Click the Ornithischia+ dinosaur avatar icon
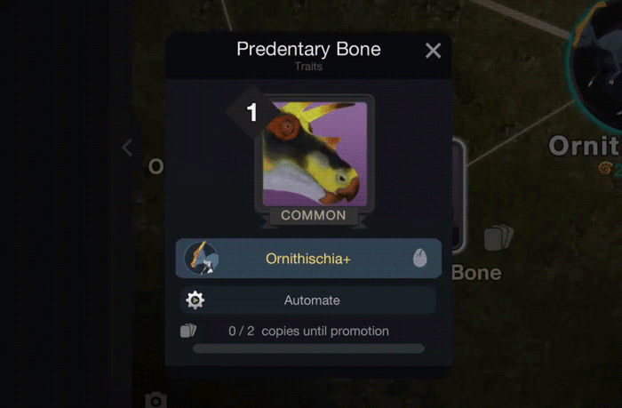622x408 pixels. (201, 259)
